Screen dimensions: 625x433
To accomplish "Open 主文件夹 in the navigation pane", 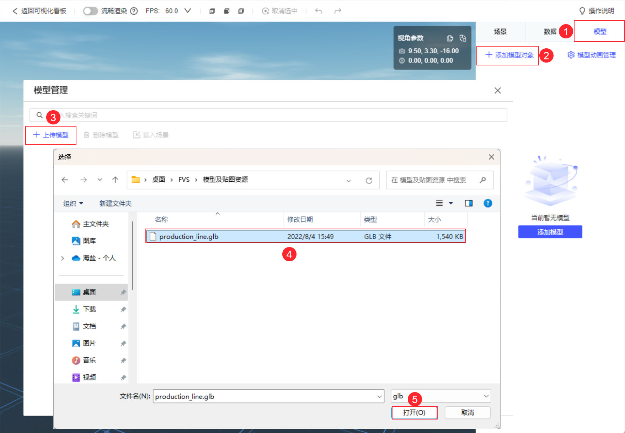I will click(91, 224).
